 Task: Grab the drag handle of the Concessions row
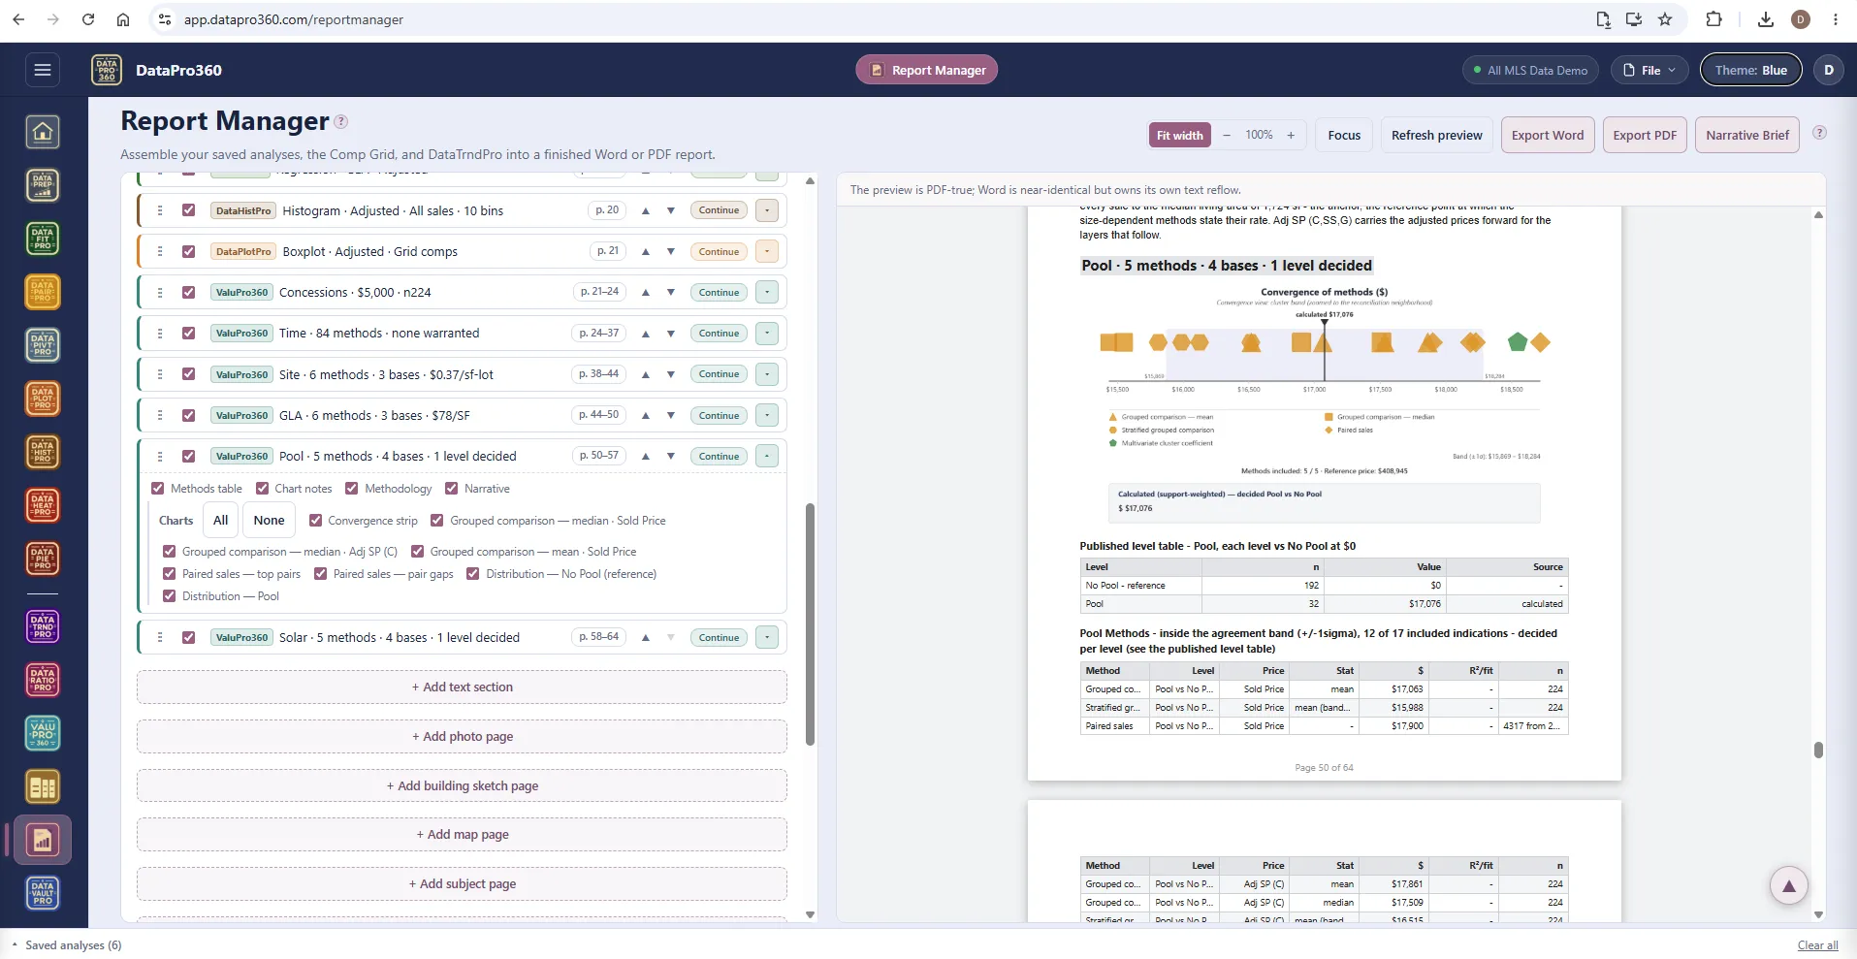point(160,292)
